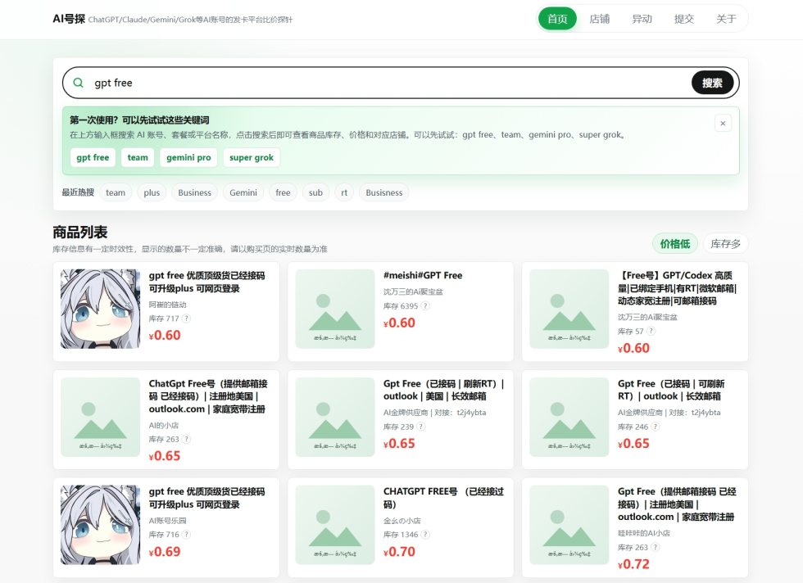The width and height of the screenshot is (803, 583).
Task: Pick hot search tag plus
Action: 152,192
